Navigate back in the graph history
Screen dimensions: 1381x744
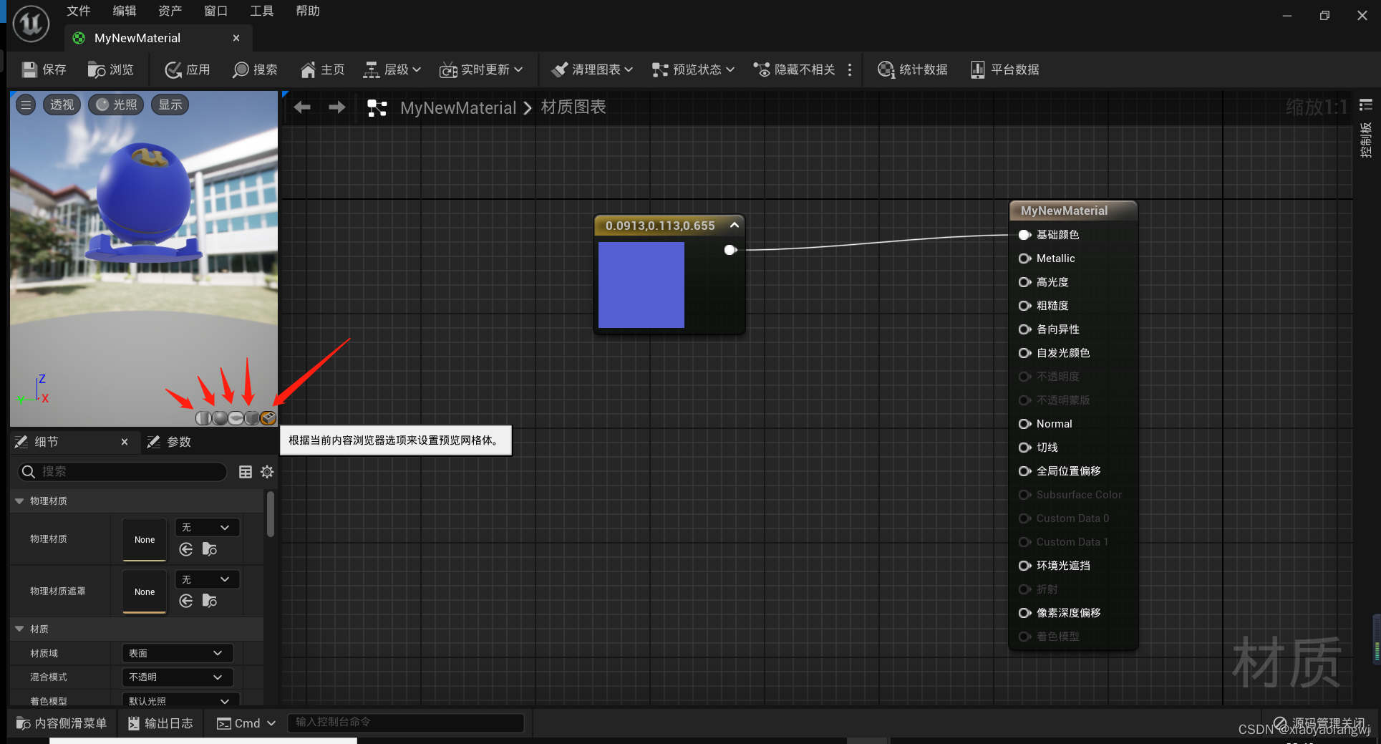(x=302, y=107)
